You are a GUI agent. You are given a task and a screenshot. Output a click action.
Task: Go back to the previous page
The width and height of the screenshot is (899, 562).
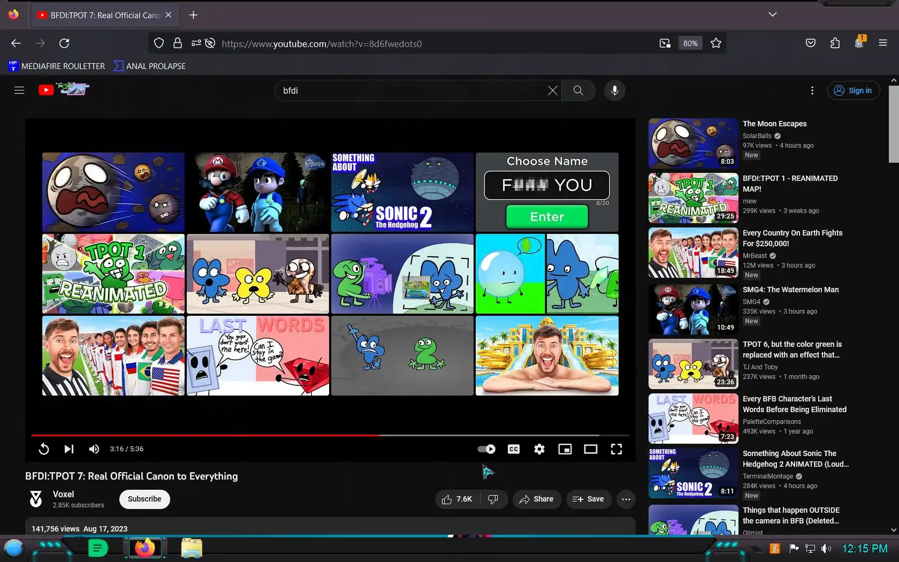(16, 43)
